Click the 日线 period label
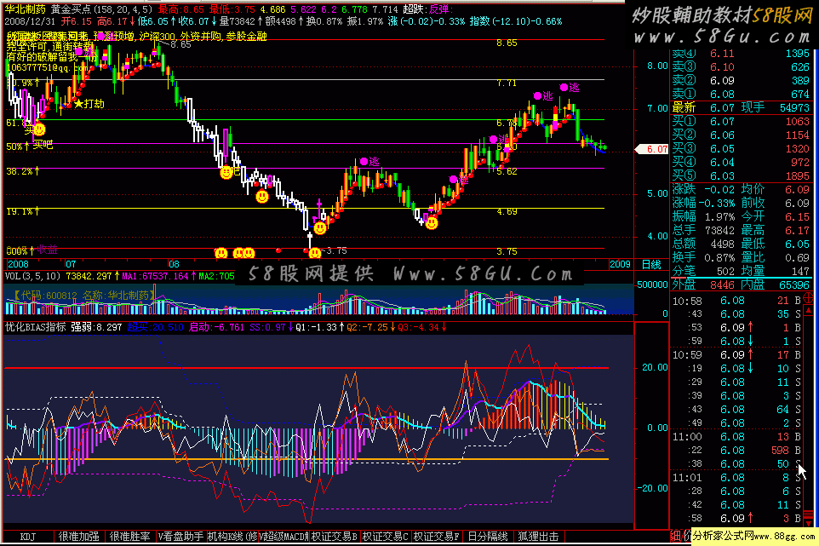 (651, 264)
